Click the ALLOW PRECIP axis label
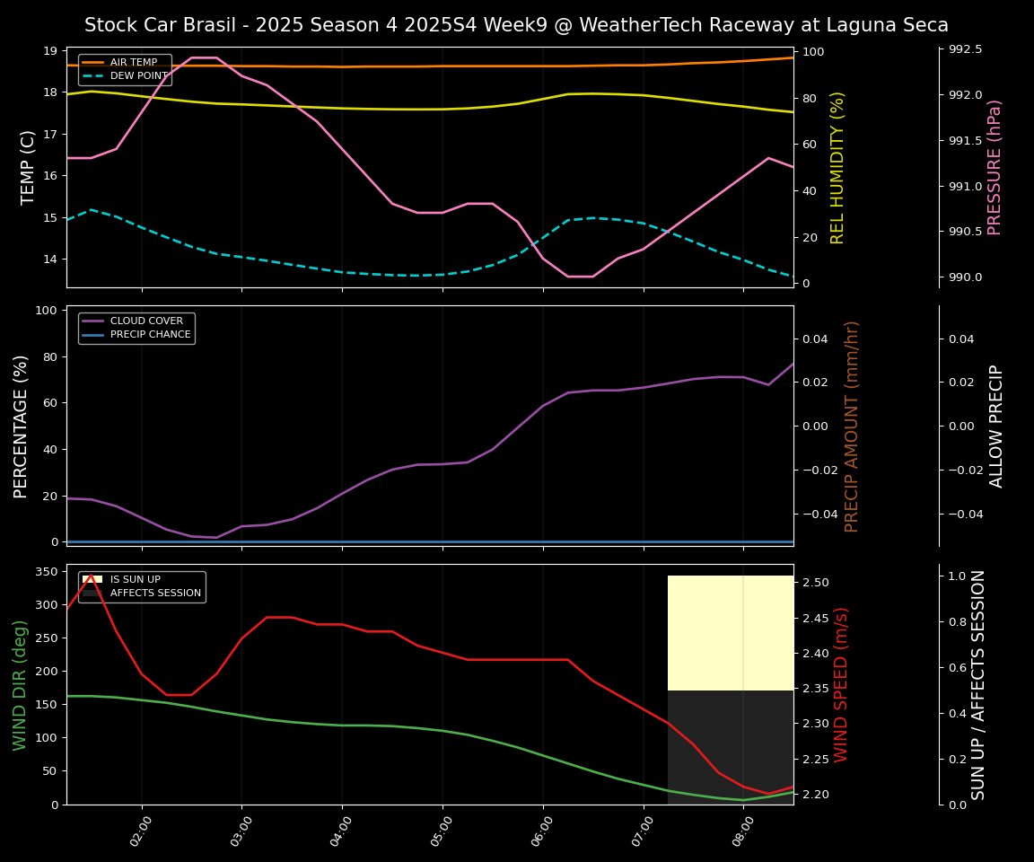 (996, 426)
